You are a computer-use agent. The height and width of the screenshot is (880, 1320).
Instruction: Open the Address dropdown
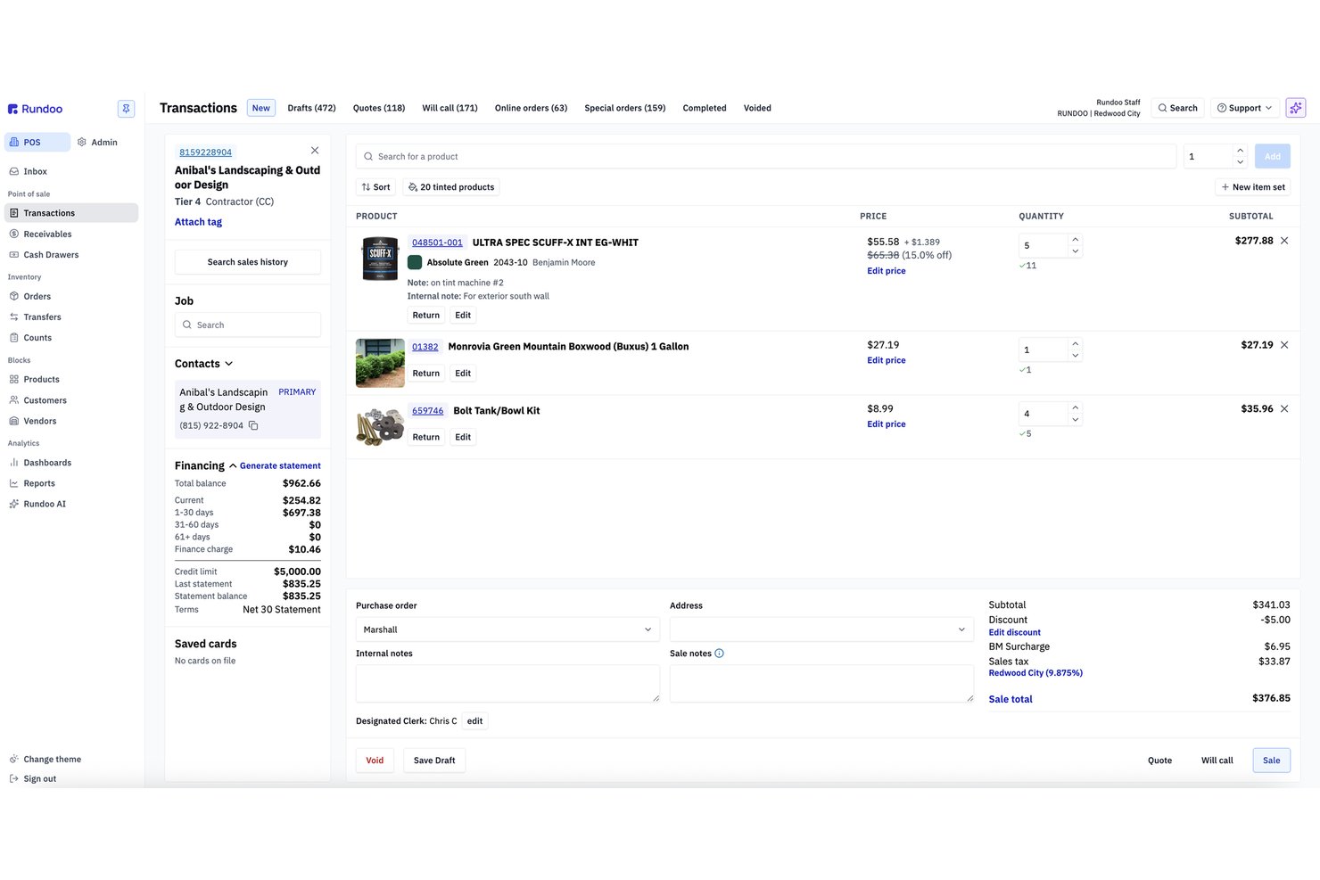point(821,629)
